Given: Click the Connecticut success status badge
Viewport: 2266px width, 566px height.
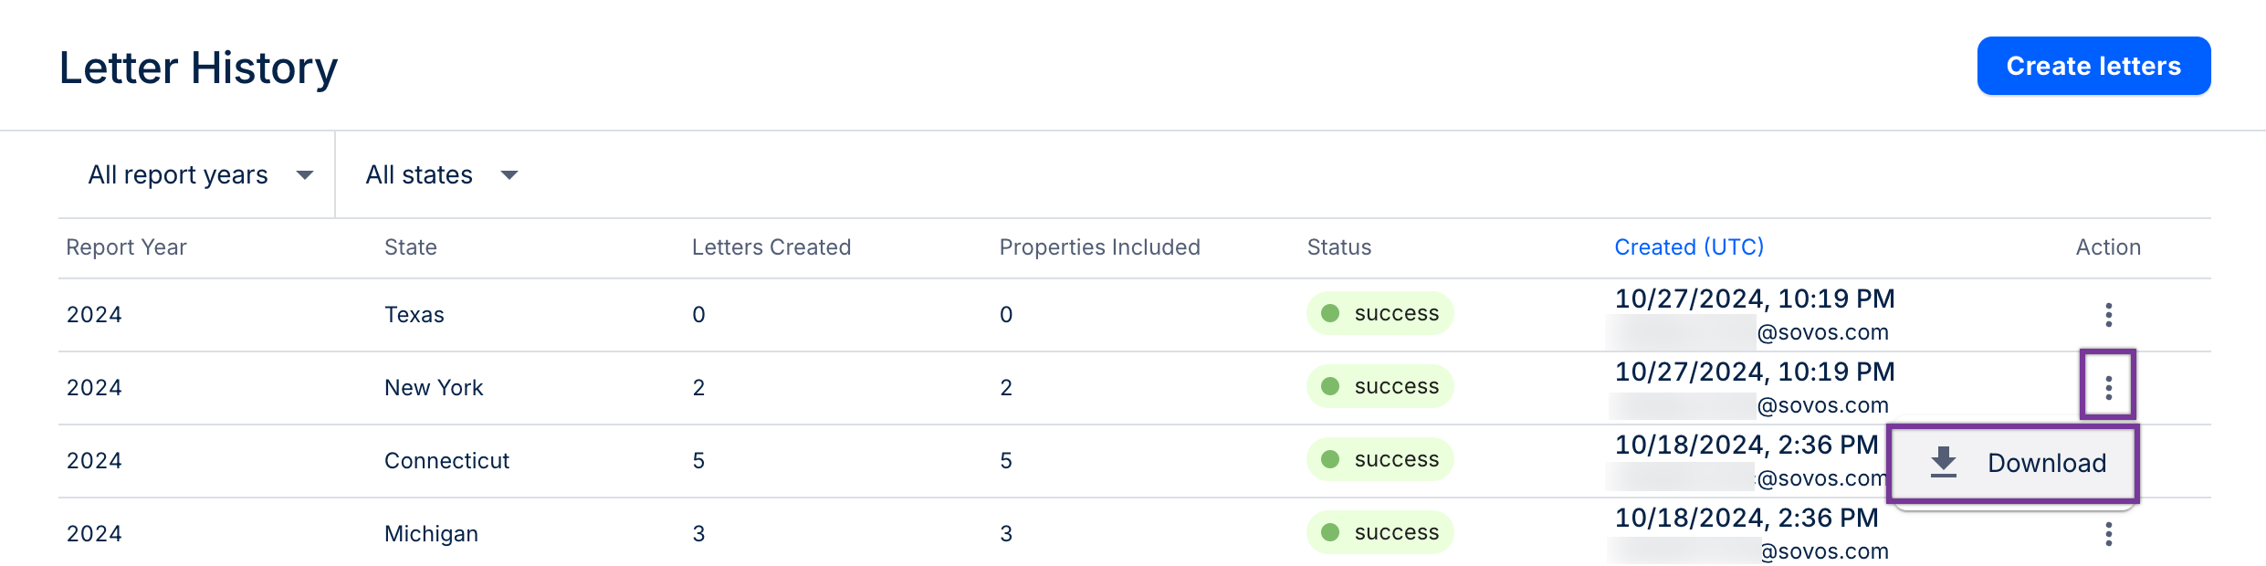Looking at the screenshot, I should 1380,459.
